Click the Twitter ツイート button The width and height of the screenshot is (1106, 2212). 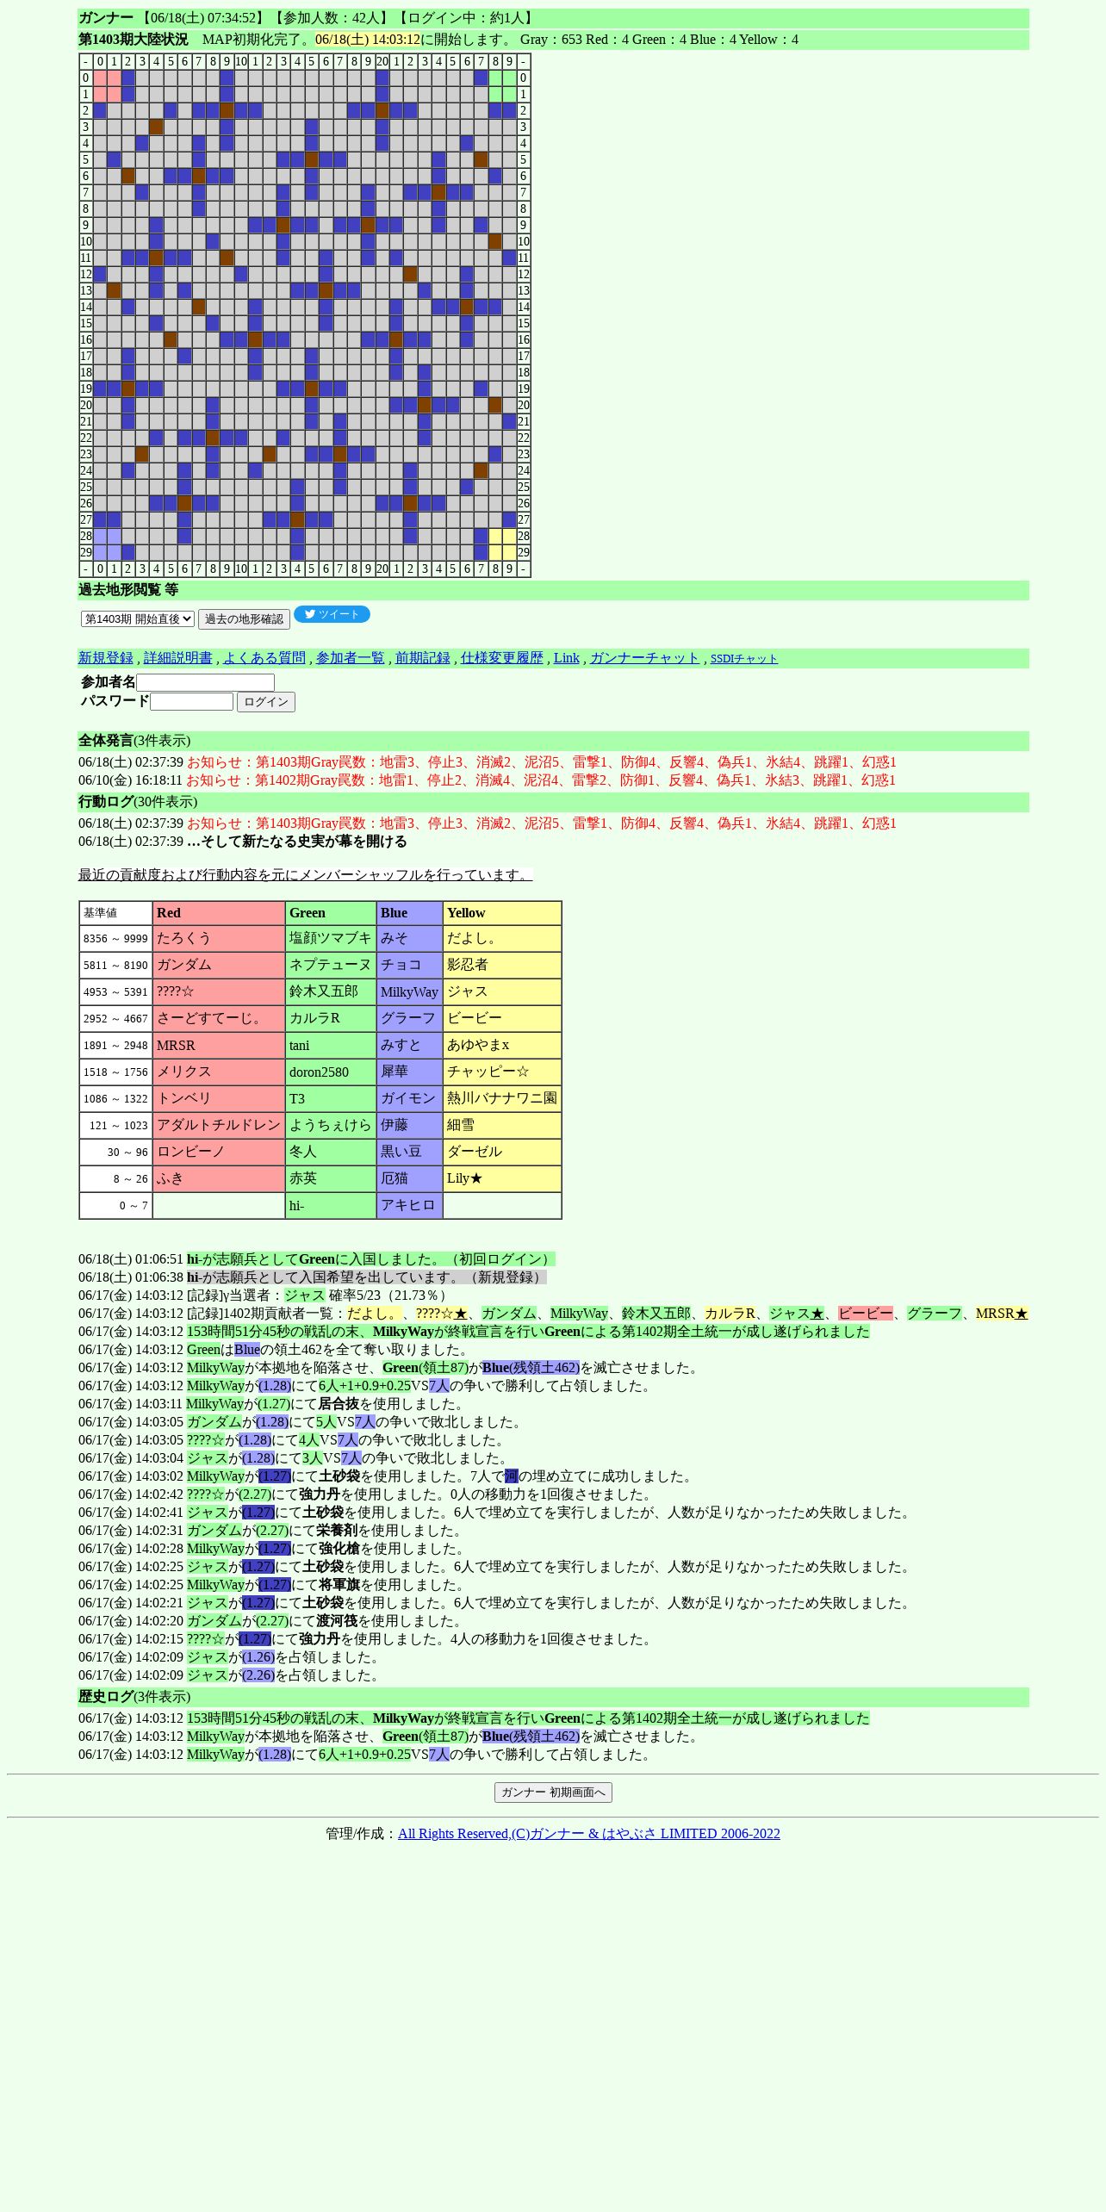(332, 614)
